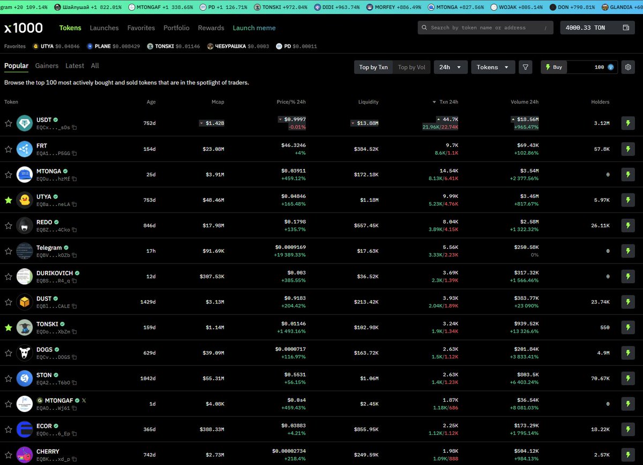
Task: Click the STON token logo
Action: (25, 378)
